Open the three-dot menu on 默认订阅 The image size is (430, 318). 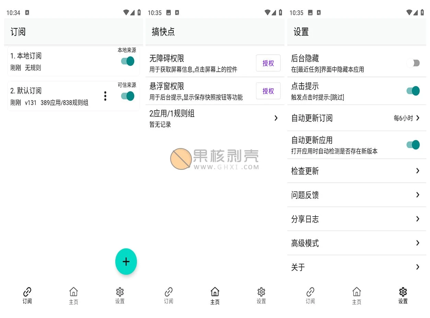point(105,96)
